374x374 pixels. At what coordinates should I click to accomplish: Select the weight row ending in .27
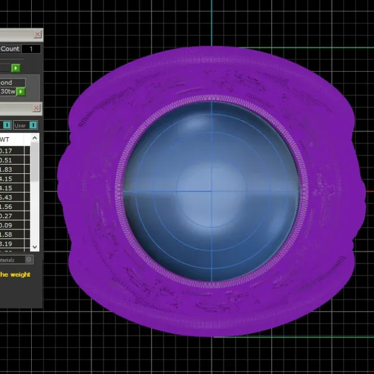coord(15,216)
